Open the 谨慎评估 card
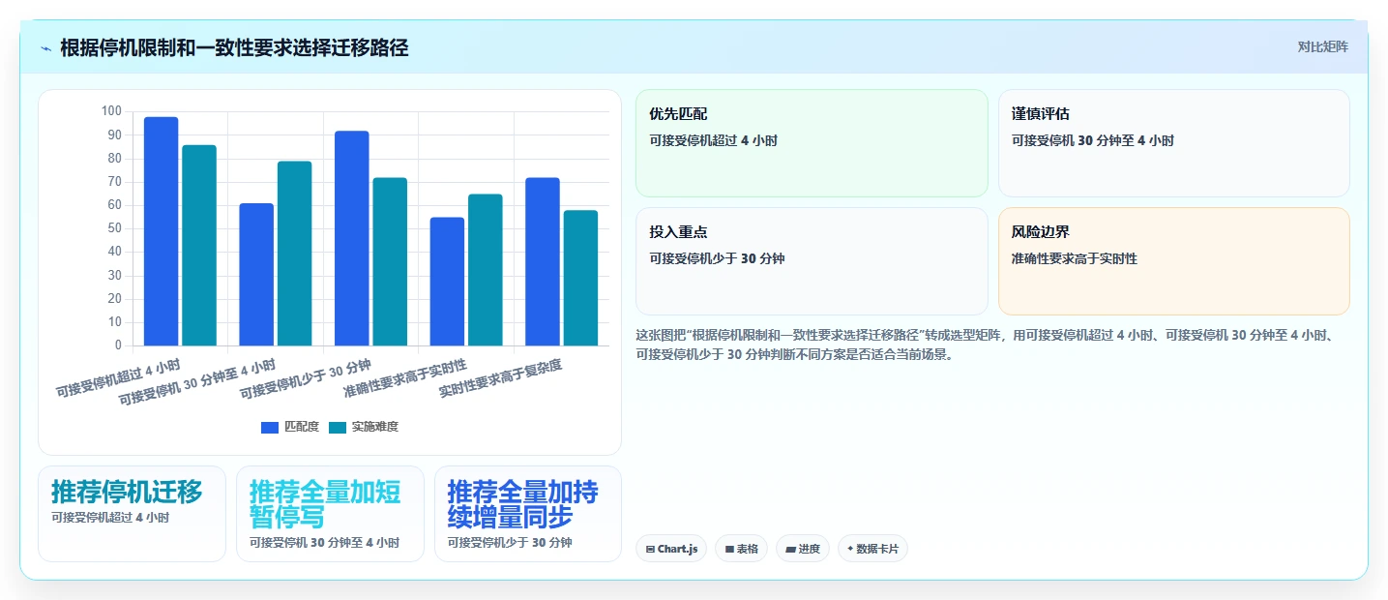The image size is (1388, 600). [x=1173, y=143]
